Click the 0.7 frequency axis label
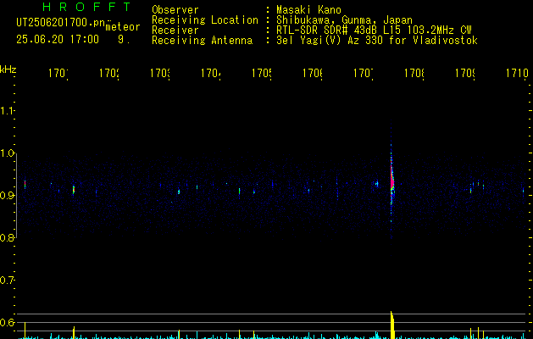This screenshot has height=339, width=533. 7,281
